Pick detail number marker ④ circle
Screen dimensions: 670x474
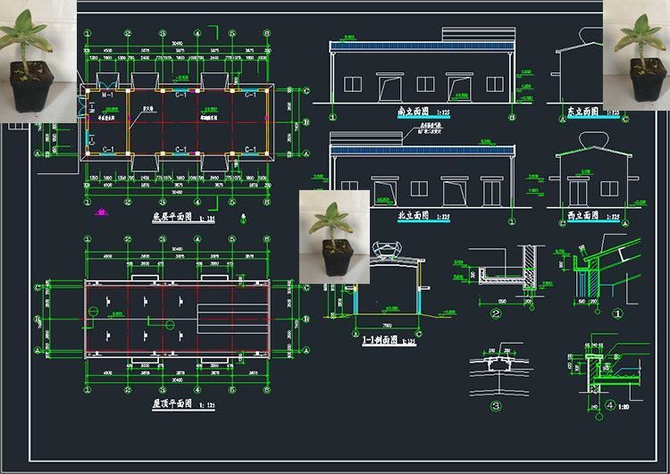click(609, 404)
